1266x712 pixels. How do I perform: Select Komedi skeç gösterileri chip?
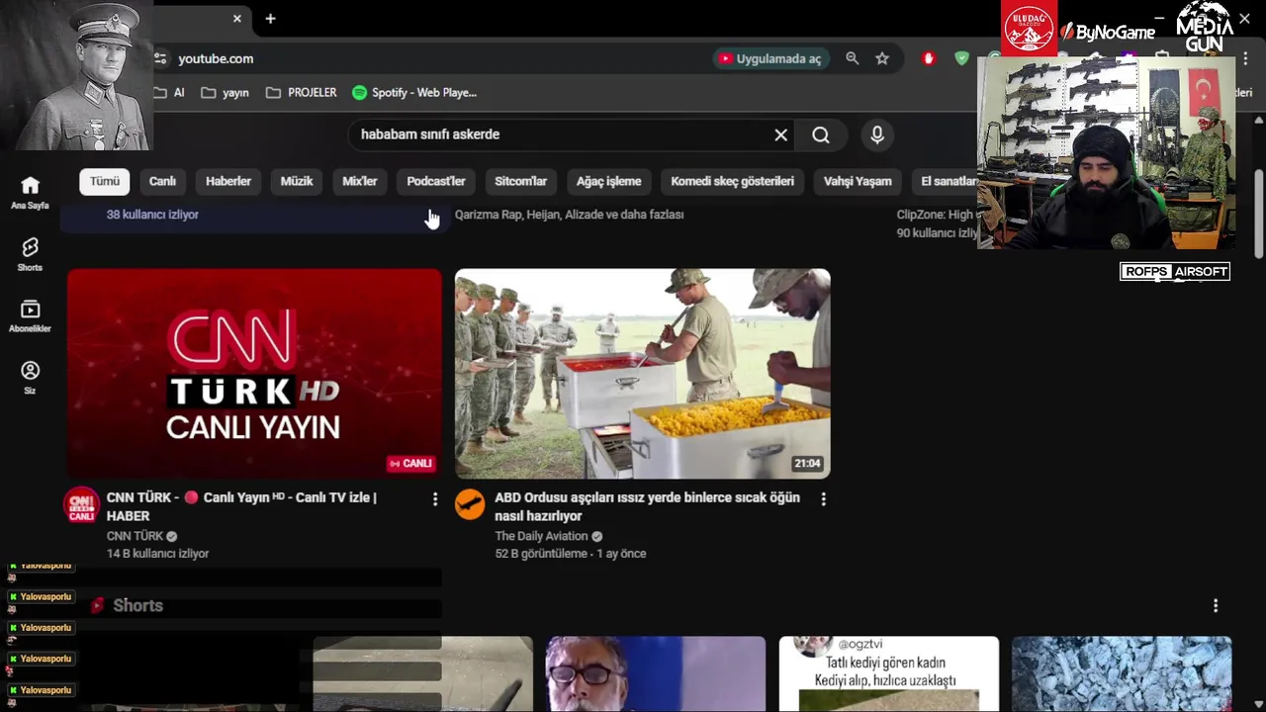pos(733,181)
